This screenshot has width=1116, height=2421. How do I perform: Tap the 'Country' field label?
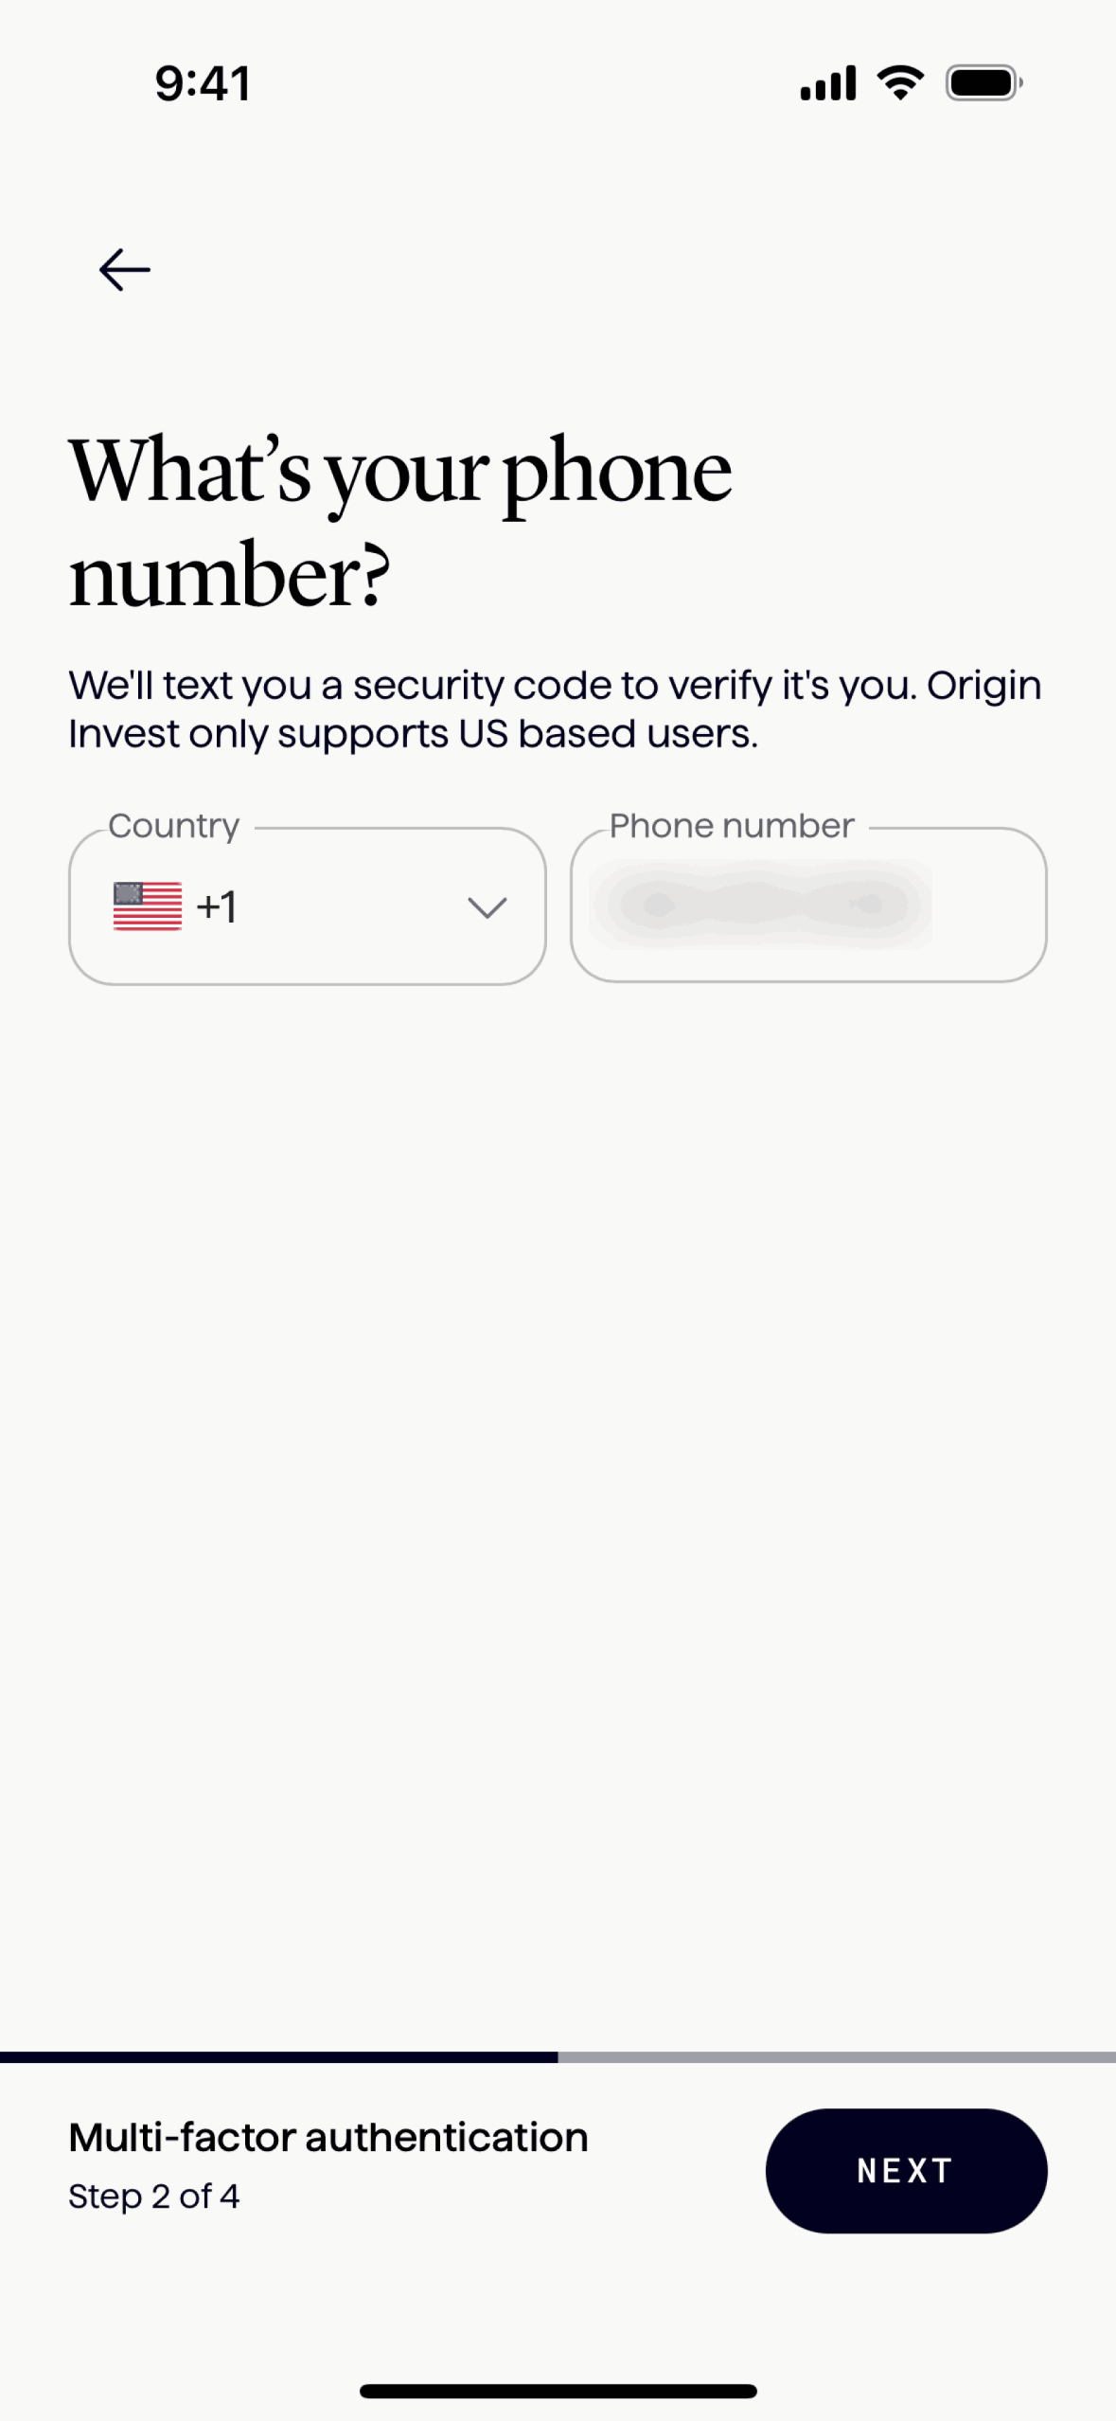pos(174,826)
